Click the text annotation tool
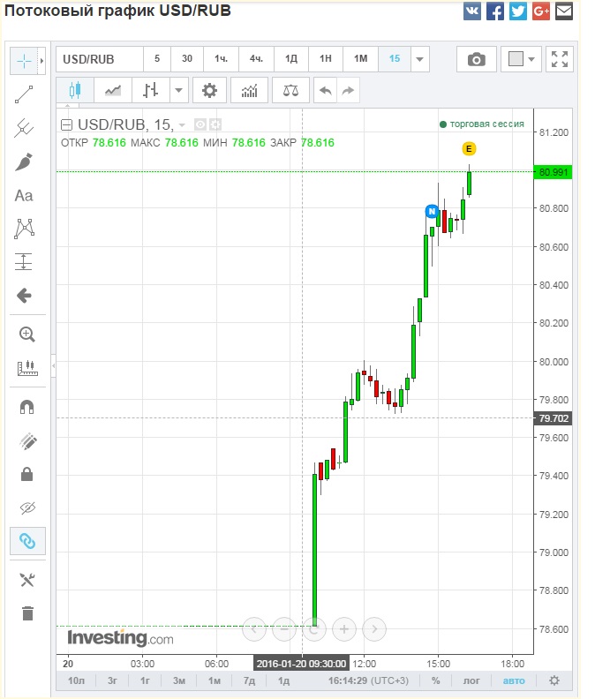The width and height of the screenshot is (595, 699). pyautogui.click(x=25, y=195)
